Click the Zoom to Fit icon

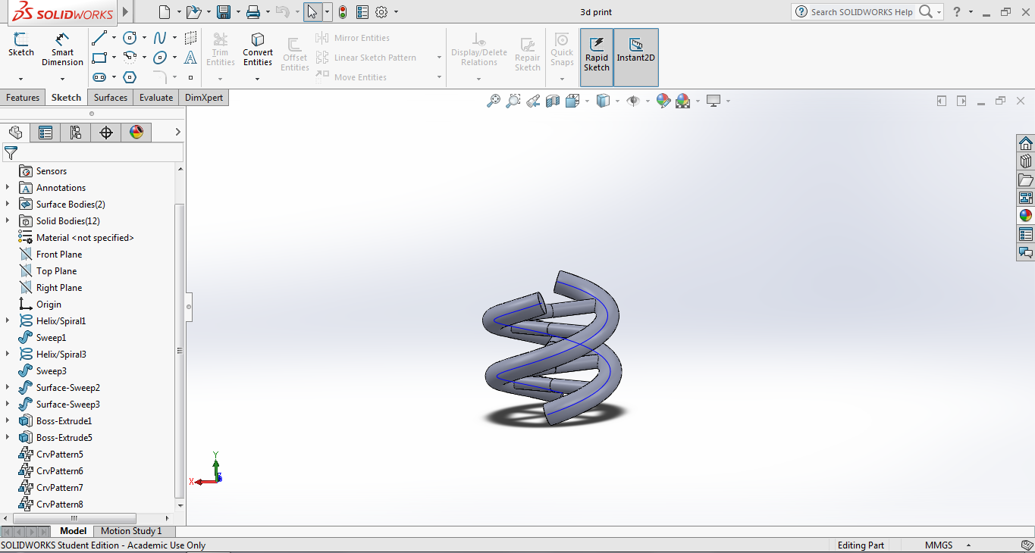494,100
